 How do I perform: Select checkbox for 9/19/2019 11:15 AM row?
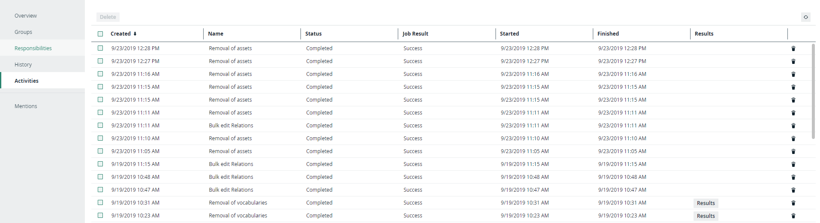coord(100,164)
